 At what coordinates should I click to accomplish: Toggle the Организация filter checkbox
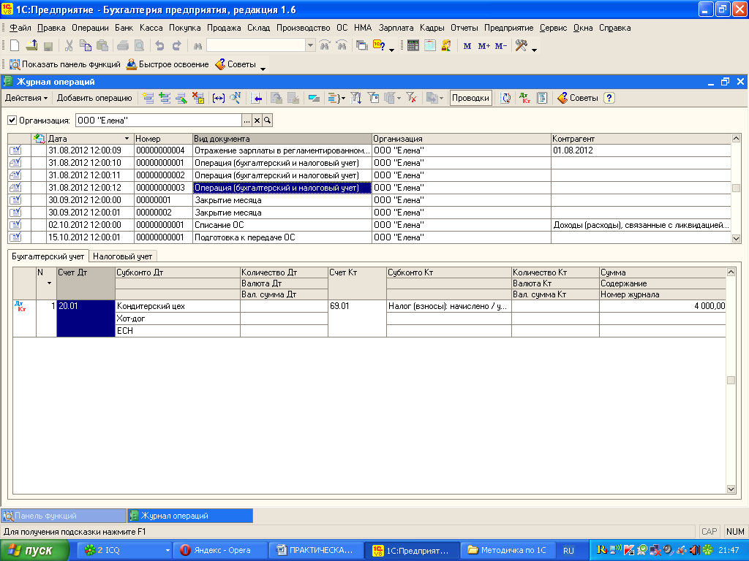pos(12,121)
